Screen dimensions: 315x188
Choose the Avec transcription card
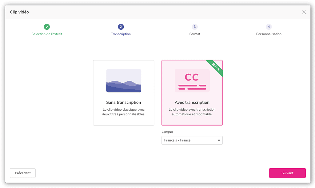tap(192, 93)
